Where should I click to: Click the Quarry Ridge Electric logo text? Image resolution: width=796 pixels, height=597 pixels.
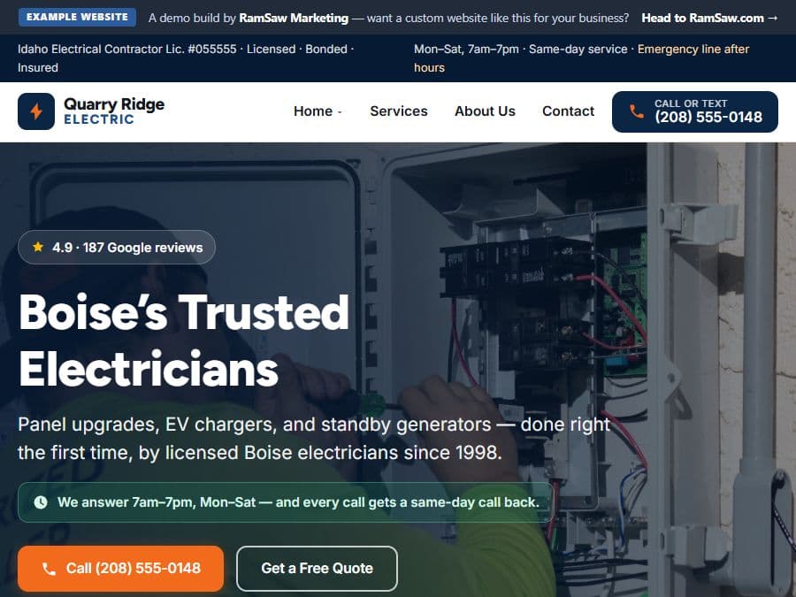pyautogui.click(x=114, y=111)
